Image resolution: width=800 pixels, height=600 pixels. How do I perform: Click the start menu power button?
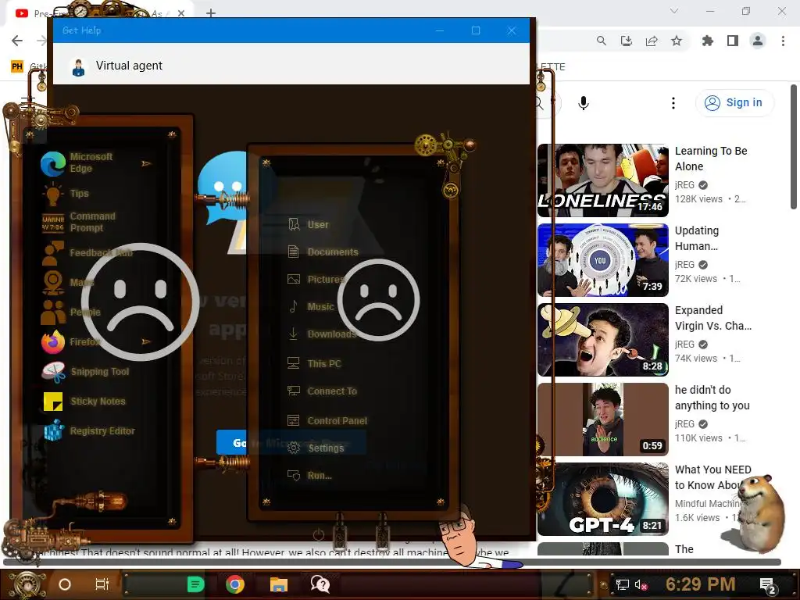[x=319, y=534]
